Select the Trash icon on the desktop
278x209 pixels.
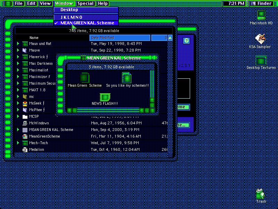(260, 194)
